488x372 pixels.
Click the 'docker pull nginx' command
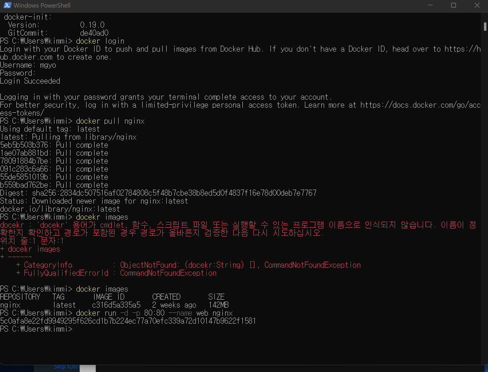click(x=110, y=121)
